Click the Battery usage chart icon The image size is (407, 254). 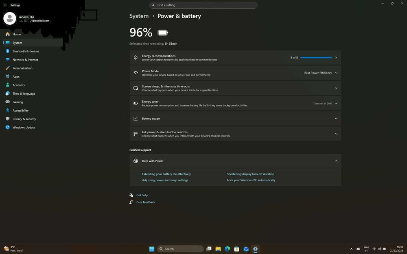tap(136, 118)
